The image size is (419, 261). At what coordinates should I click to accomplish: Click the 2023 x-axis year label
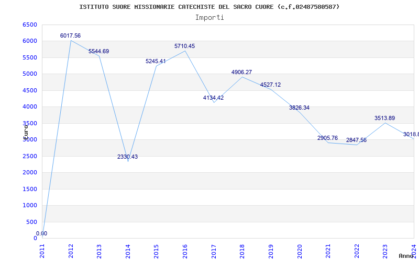coord(385,251)
